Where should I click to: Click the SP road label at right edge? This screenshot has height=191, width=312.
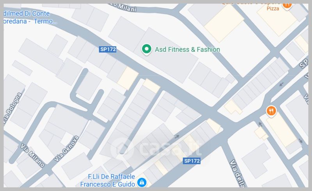pos(304,63)
